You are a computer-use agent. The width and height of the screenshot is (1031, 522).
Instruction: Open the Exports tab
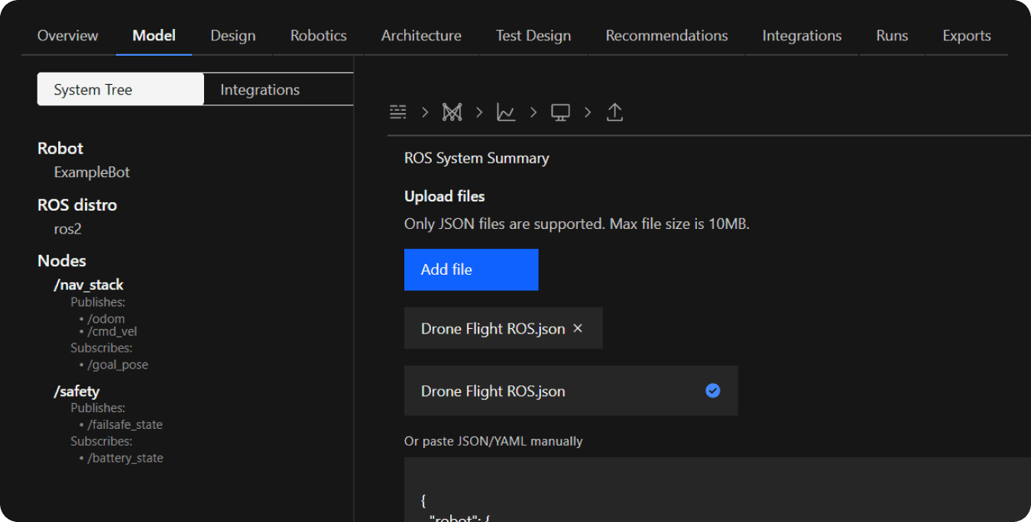(966, 36)
